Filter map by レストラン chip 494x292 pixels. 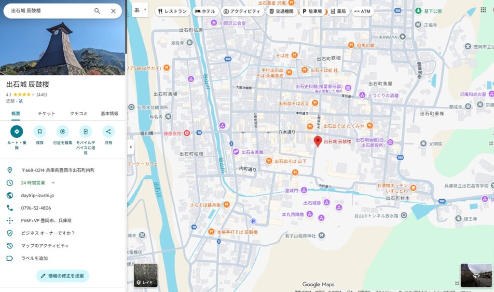172,11
